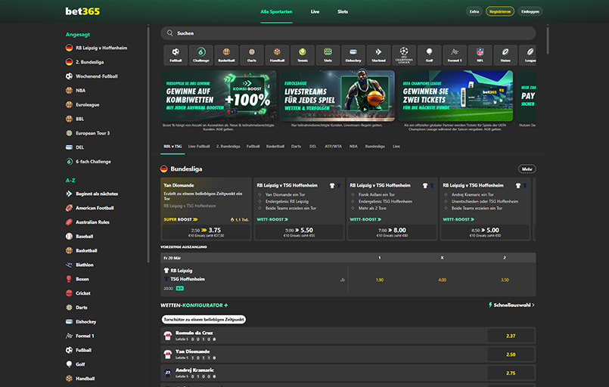This screenshot has width=609, height=387.
Task: Click the Biathlon sidebar icon
Action: (69, 265)
